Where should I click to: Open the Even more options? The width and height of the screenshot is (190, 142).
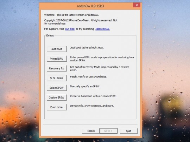coord(57,107)
